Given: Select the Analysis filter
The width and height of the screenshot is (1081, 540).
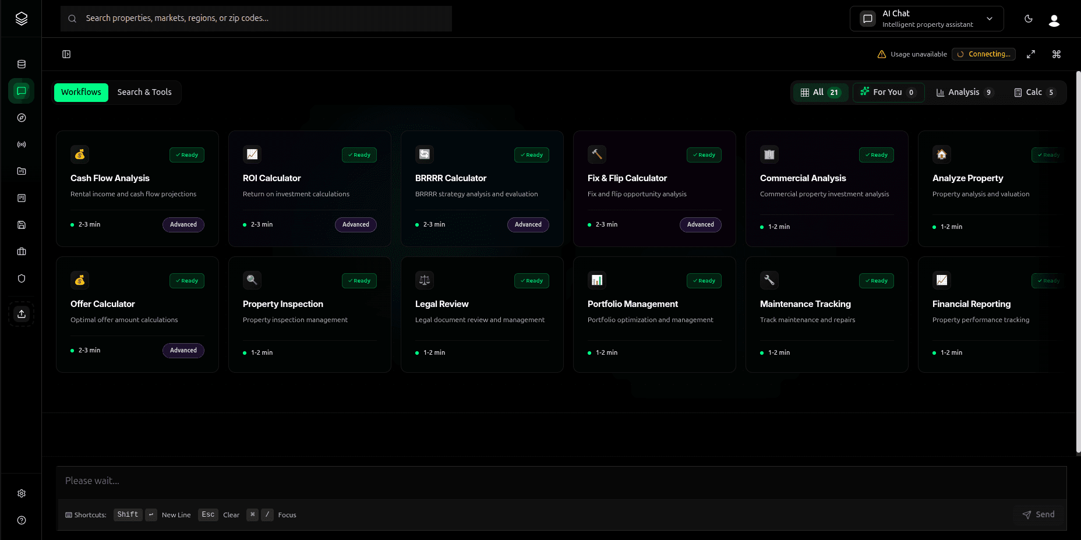Looking at the screenshot, I should [x=965, y=93].
